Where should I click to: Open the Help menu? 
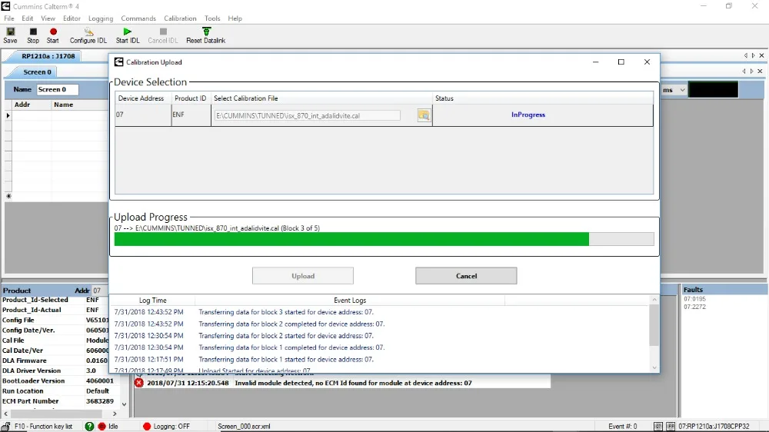point(235,18)
